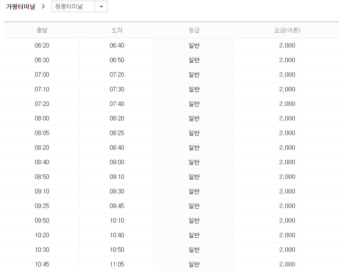
Task: Select the 06:50 arrival time
Action: 117,60
